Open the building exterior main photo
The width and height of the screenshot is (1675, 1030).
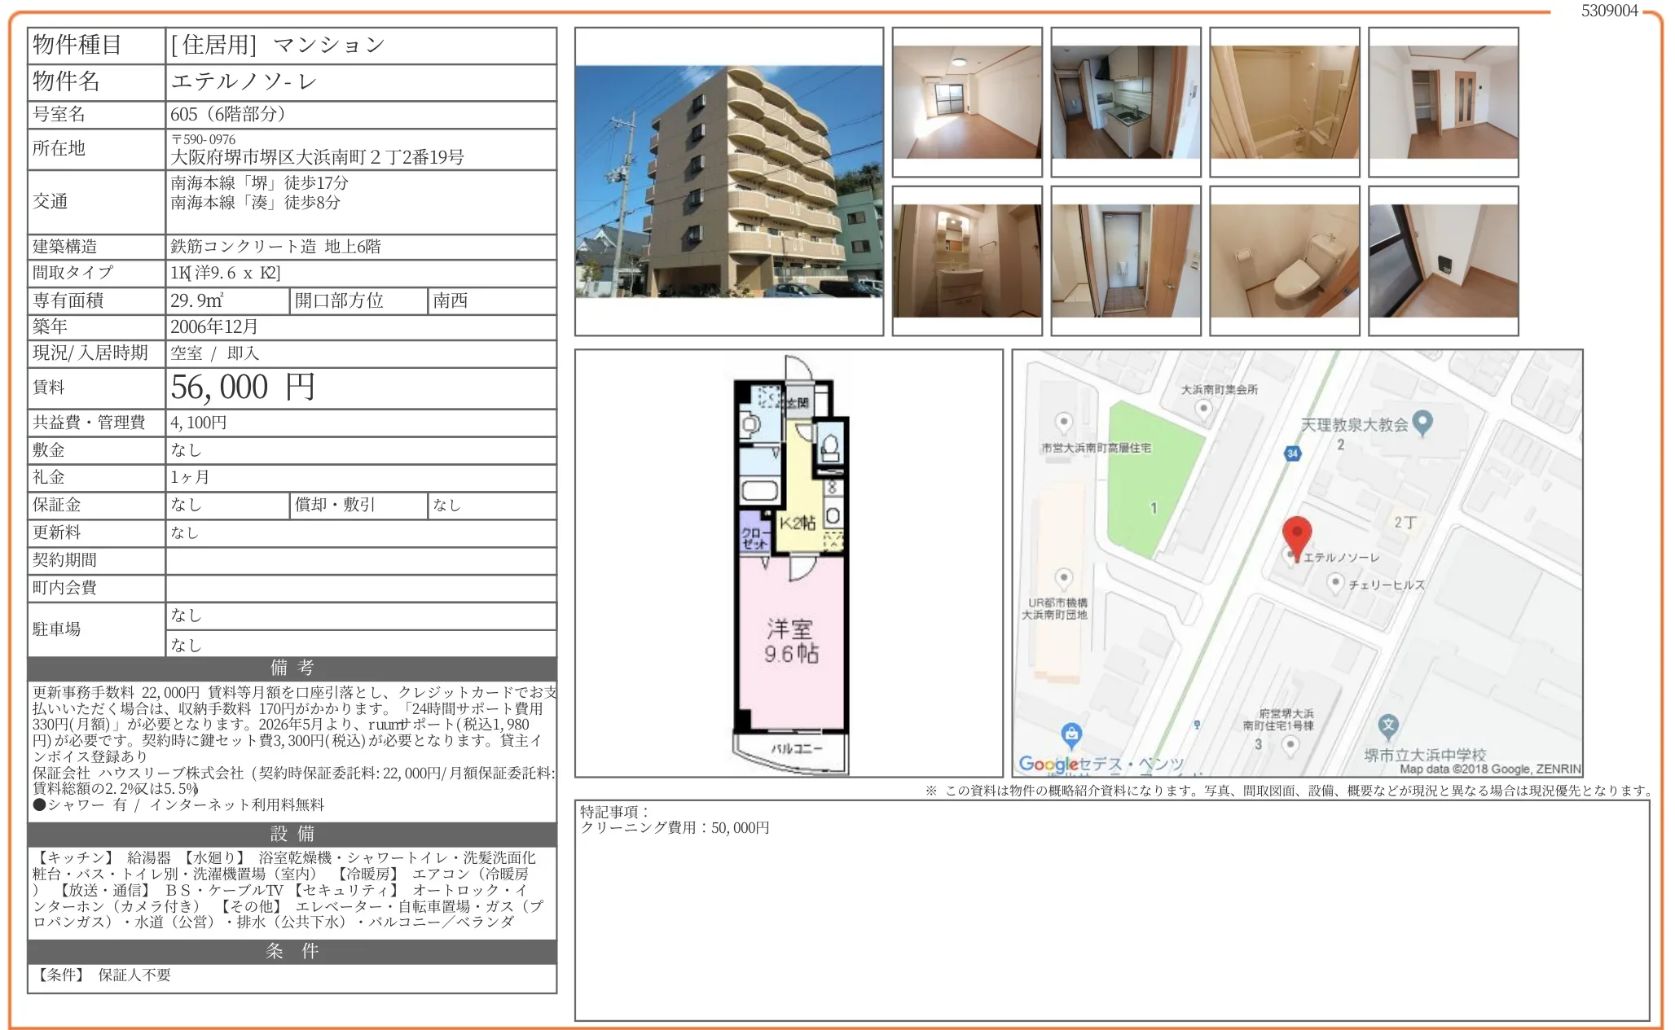pos(728,181)
